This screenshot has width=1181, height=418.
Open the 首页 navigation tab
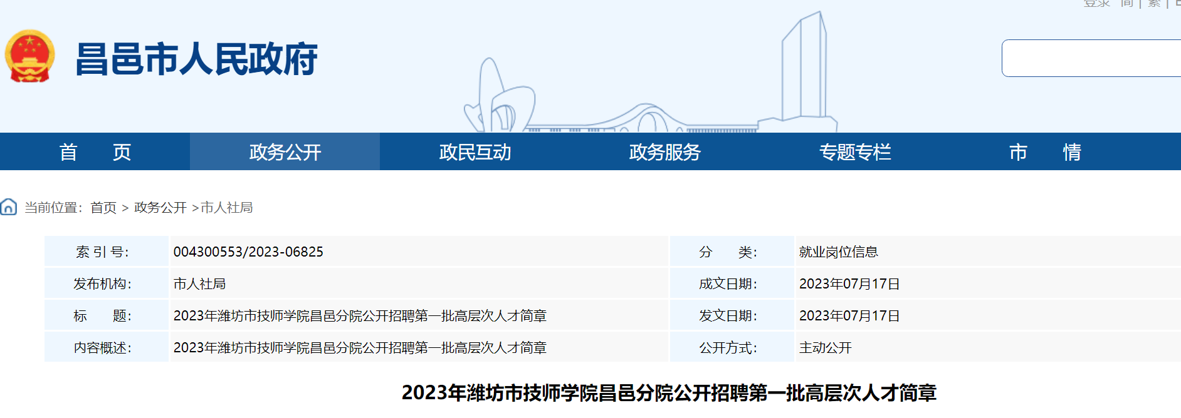point(95,151)
